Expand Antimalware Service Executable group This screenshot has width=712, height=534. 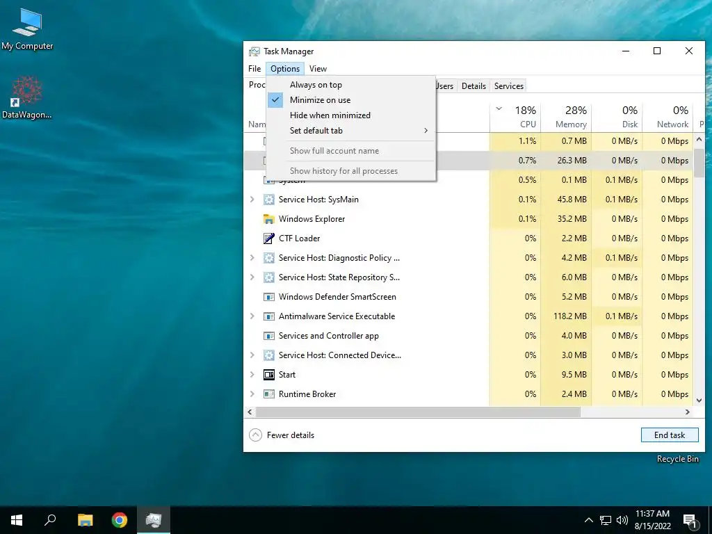click(252, 316)
